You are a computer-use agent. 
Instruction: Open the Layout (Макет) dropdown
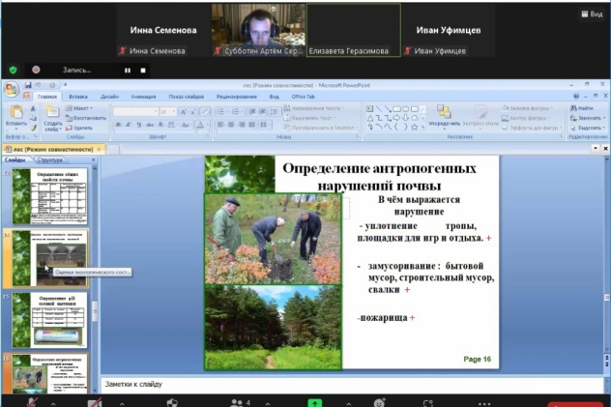point(79,108)
